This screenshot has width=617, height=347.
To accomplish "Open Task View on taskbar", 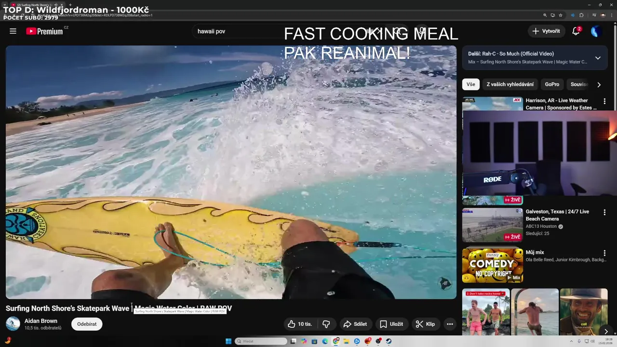I will [x=293, y=341].
